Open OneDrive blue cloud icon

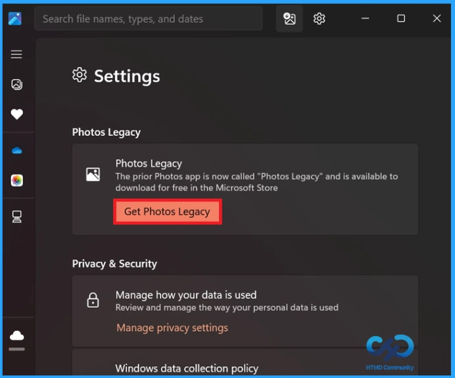tap(17, 151)
